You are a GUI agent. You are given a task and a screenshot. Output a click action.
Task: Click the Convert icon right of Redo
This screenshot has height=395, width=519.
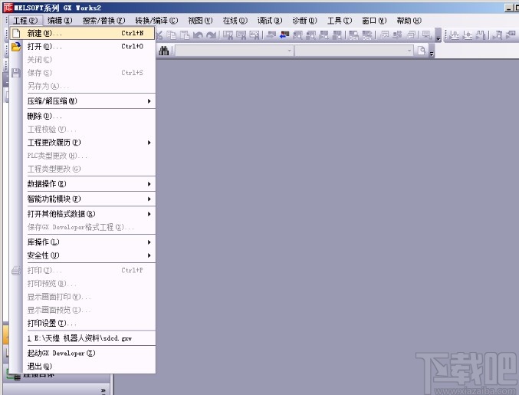(x=228, y=35)
